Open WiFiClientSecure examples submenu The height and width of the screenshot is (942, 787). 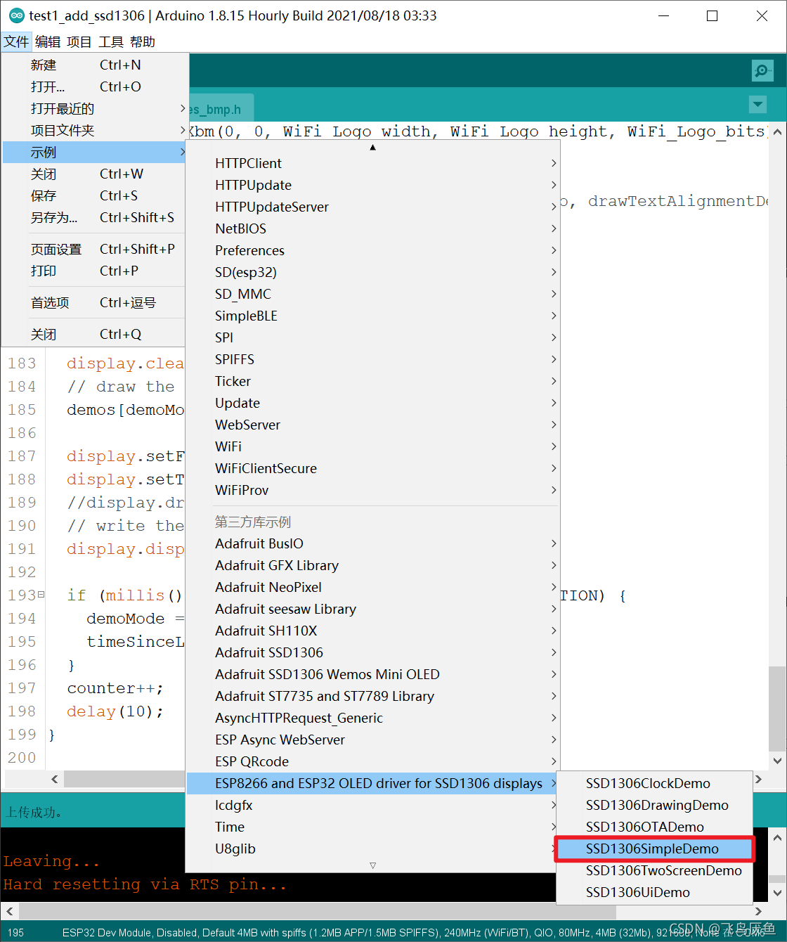(372, 468)
